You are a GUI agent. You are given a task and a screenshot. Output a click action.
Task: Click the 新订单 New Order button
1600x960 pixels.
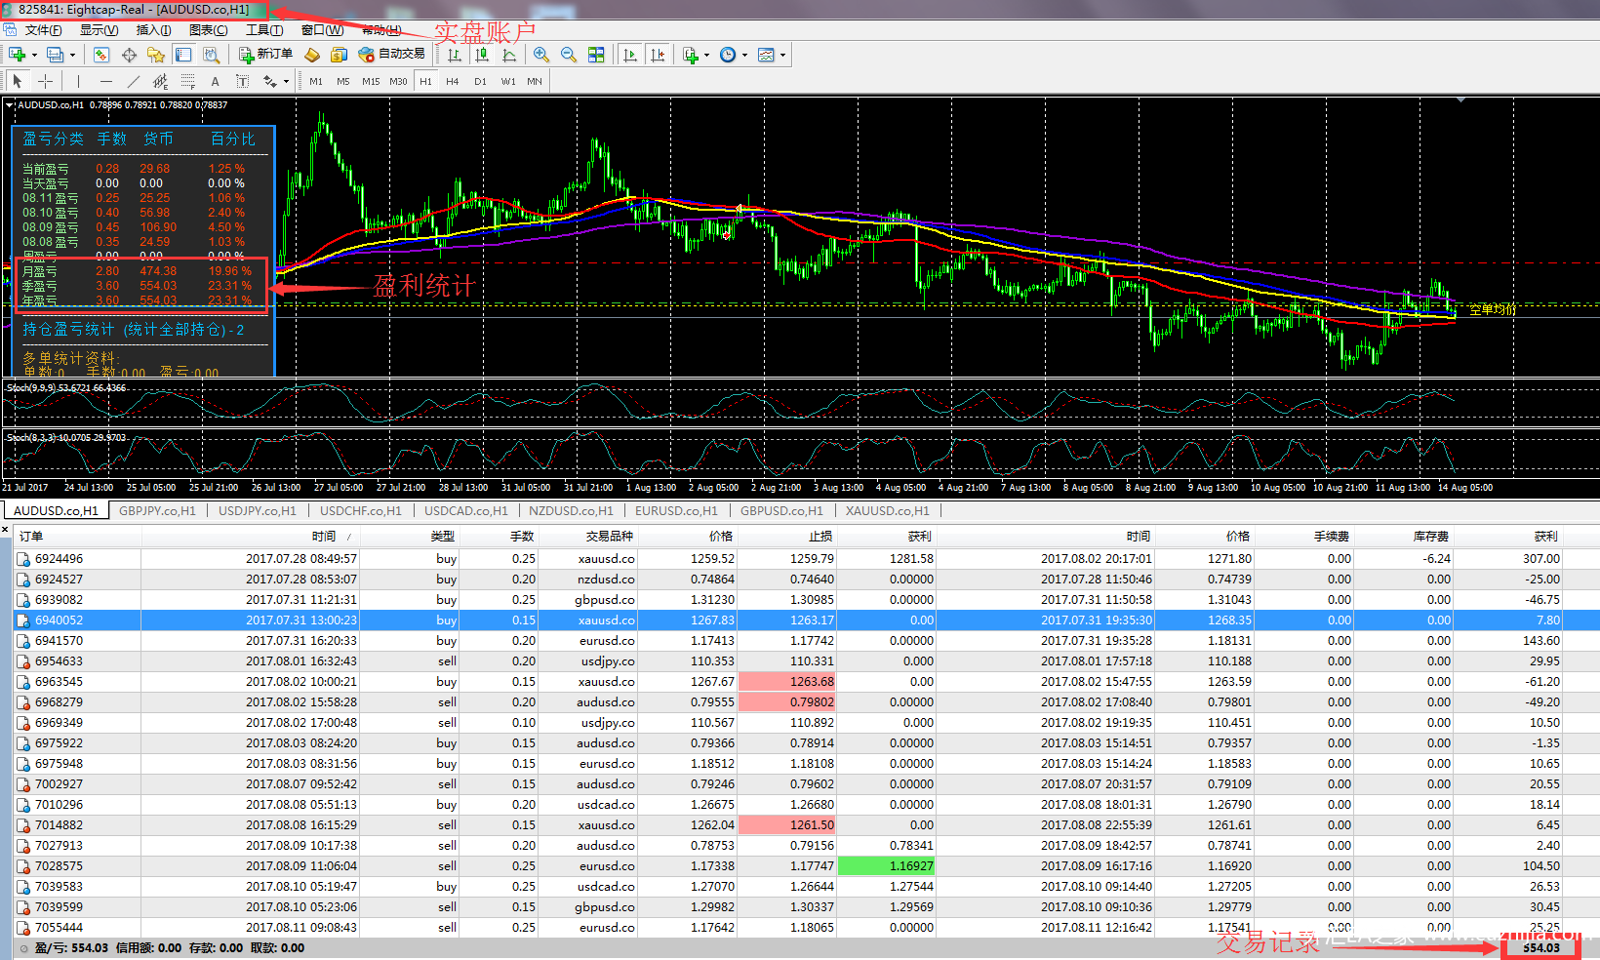click(x=265, y=55)
